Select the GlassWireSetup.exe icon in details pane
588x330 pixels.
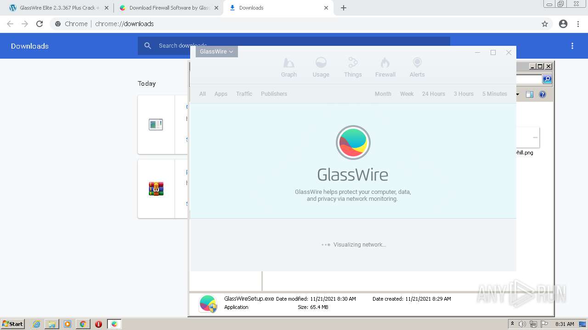pyautogui.click(x=208, y=303)
